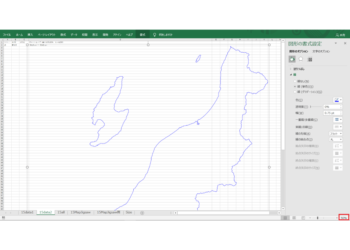Click the macro record status bar icon

[3, 218]
